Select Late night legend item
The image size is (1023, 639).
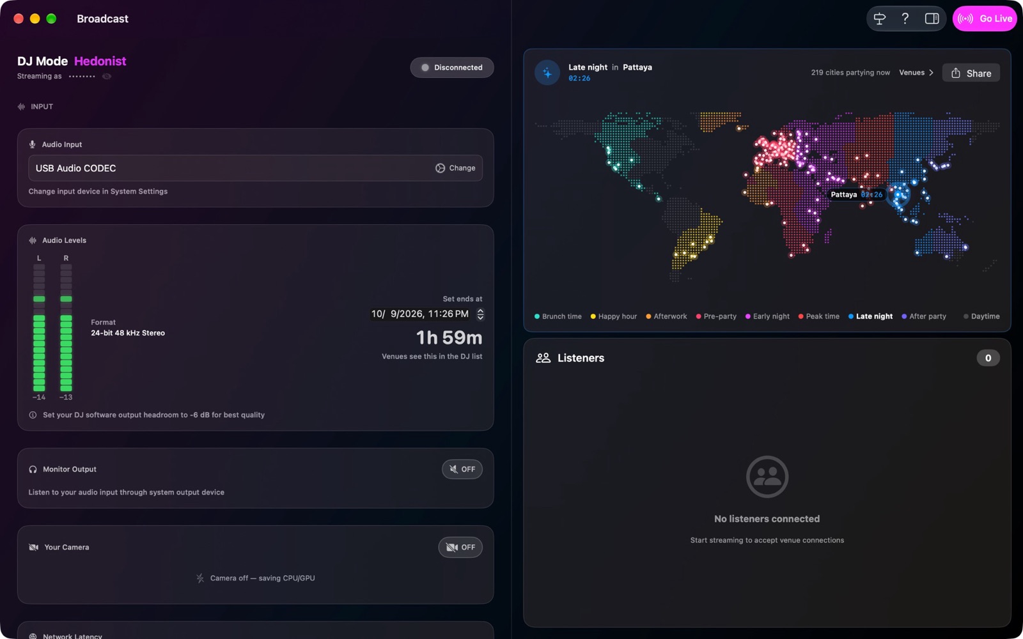click(870, 316)
